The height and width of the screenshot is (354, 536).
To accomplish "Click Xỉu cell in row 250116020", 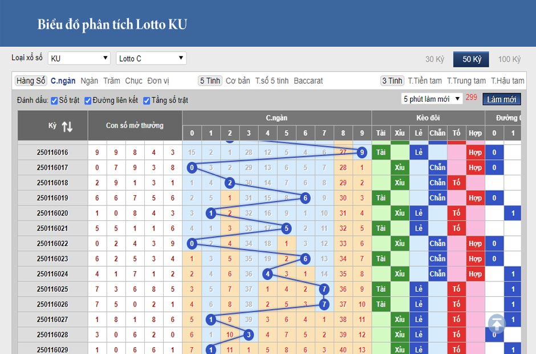I will click(x=400, y=214).
